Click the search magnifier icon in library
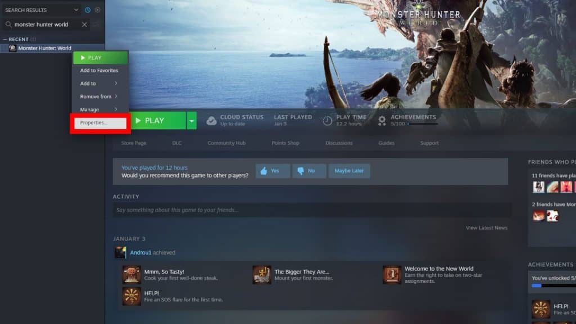Viewport: 576px width, 324px height. (x=8, y=25)
